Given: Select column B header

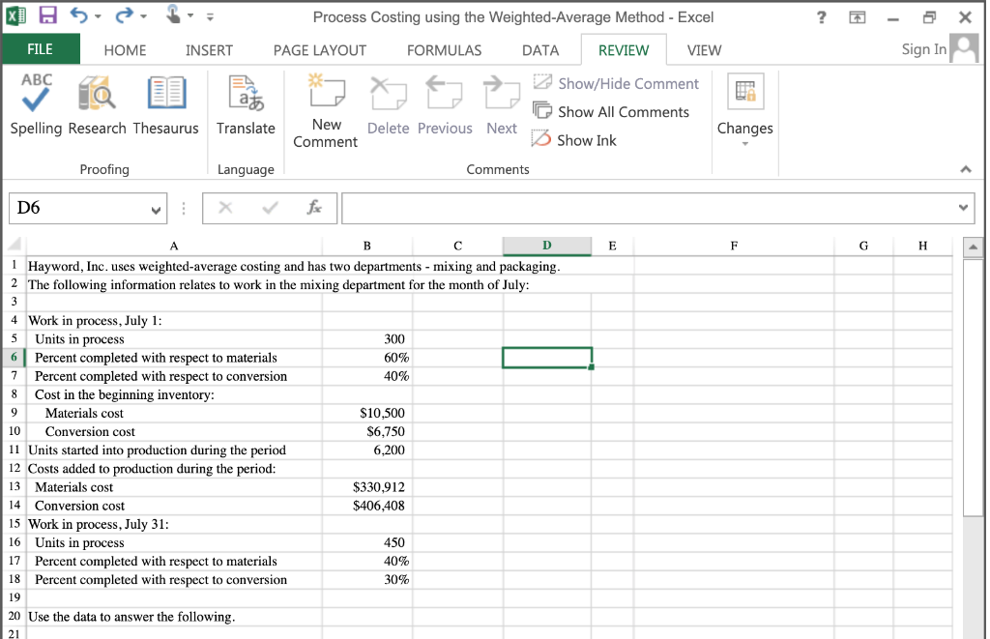Looking at the screenshot, I should click(x=366, y=246).
